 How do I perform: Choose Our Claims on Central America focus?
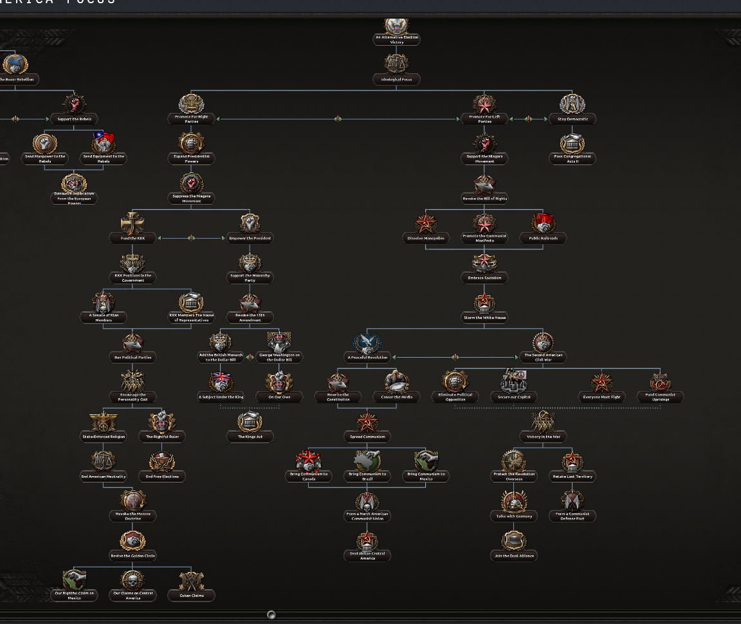click(x=133, y=586)
